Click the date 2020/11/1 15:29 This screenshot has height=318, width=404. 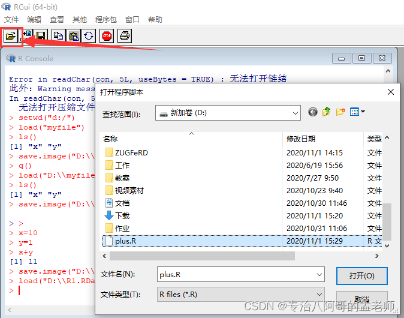click(315, 241)
